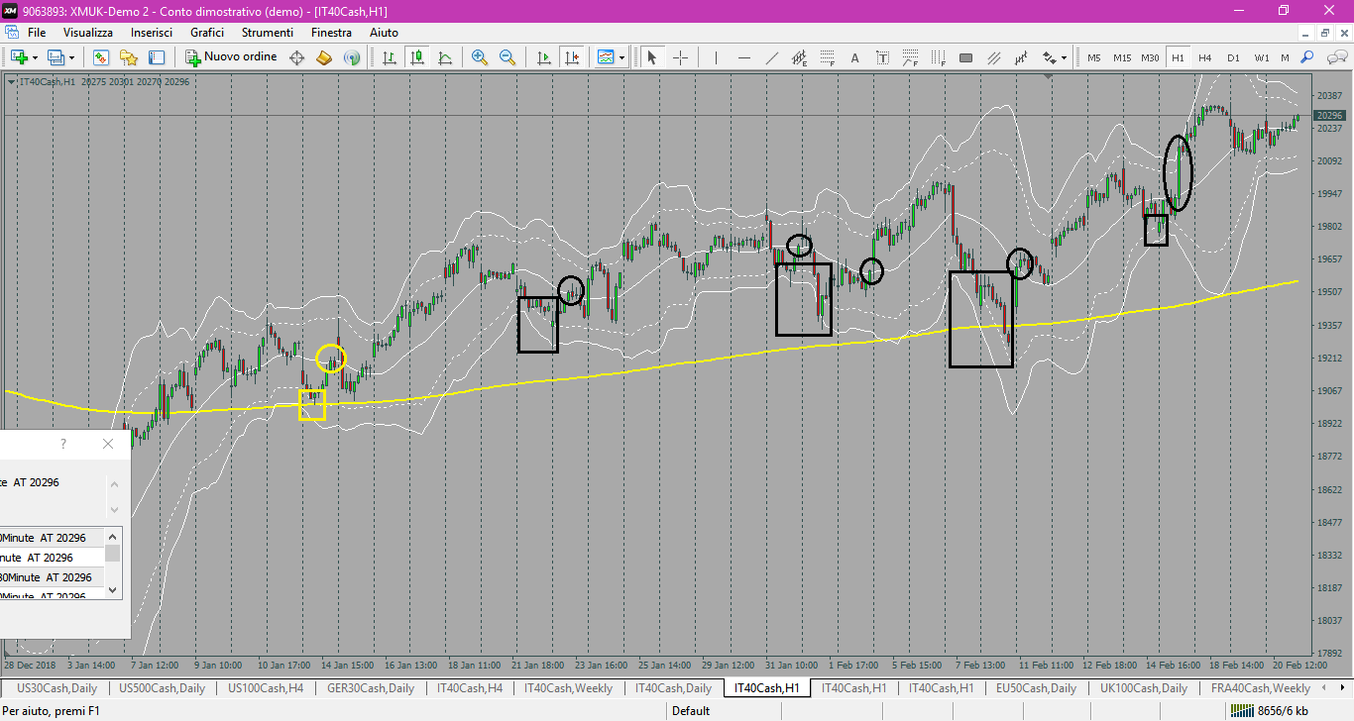Expand the indicators dropdown arrow
The height and width of the screenshot is (721, 1354).
click(621, 57)
